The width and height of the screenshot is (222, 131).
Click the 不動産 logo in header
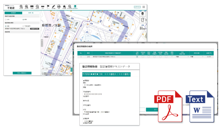[11, 8]
